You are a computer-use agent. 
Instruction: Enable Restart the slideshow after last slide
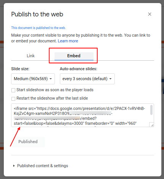pyautogui.click(x=13, y=99)
